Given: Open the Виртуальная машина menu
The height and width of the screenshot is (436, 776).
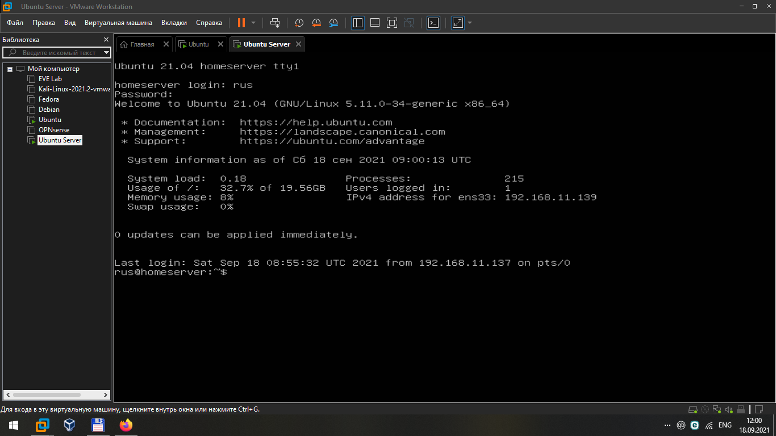Looking at the screenshot, I should (118, 23).
